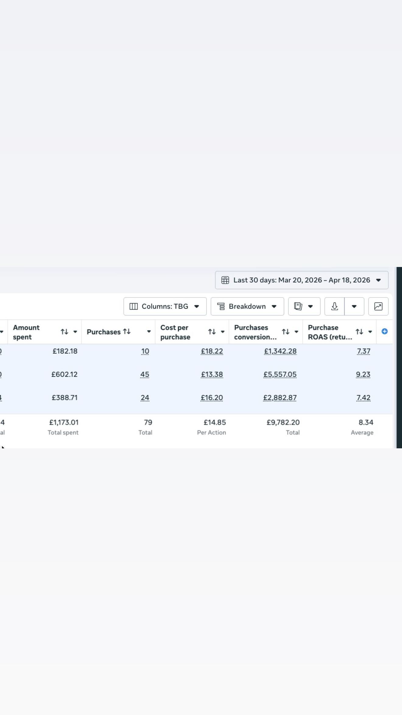The image size is (402, 715).
Task: Open Amount spent column options caret
Action: tap(75, 332)
